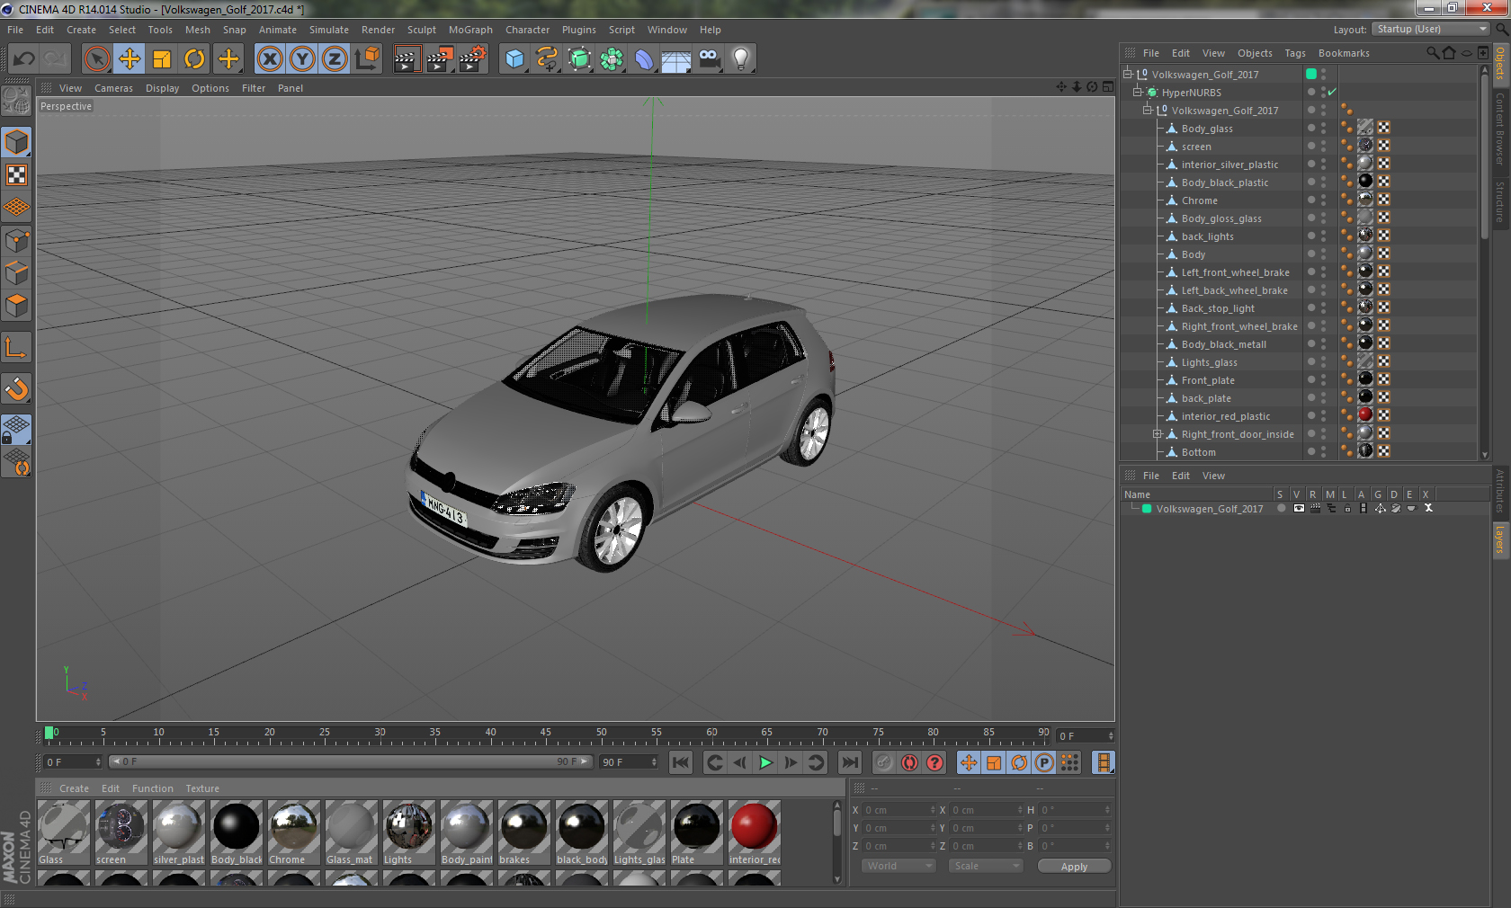Open the Layout Startup dropdown

tap(1431, 29)
